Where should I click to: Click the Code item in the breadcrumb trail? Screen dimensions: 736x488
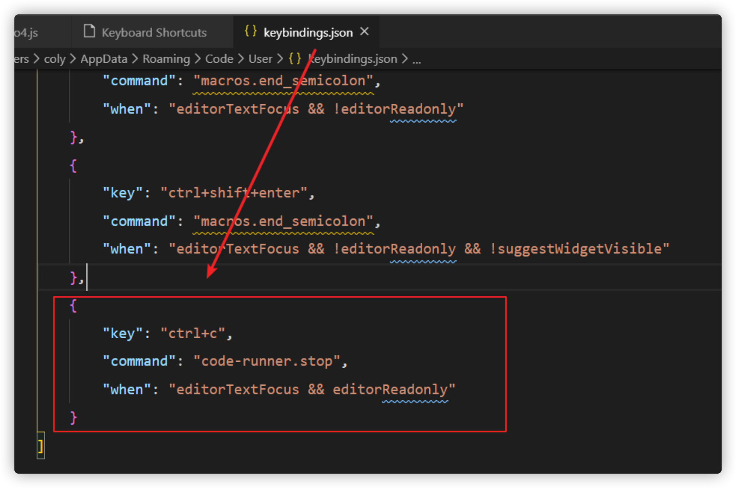(219, 58)
